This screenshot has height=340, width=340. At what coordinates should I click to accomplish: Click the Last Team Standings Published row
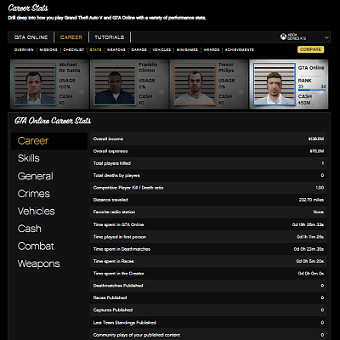pyautogui.click(x=208, y=322)
